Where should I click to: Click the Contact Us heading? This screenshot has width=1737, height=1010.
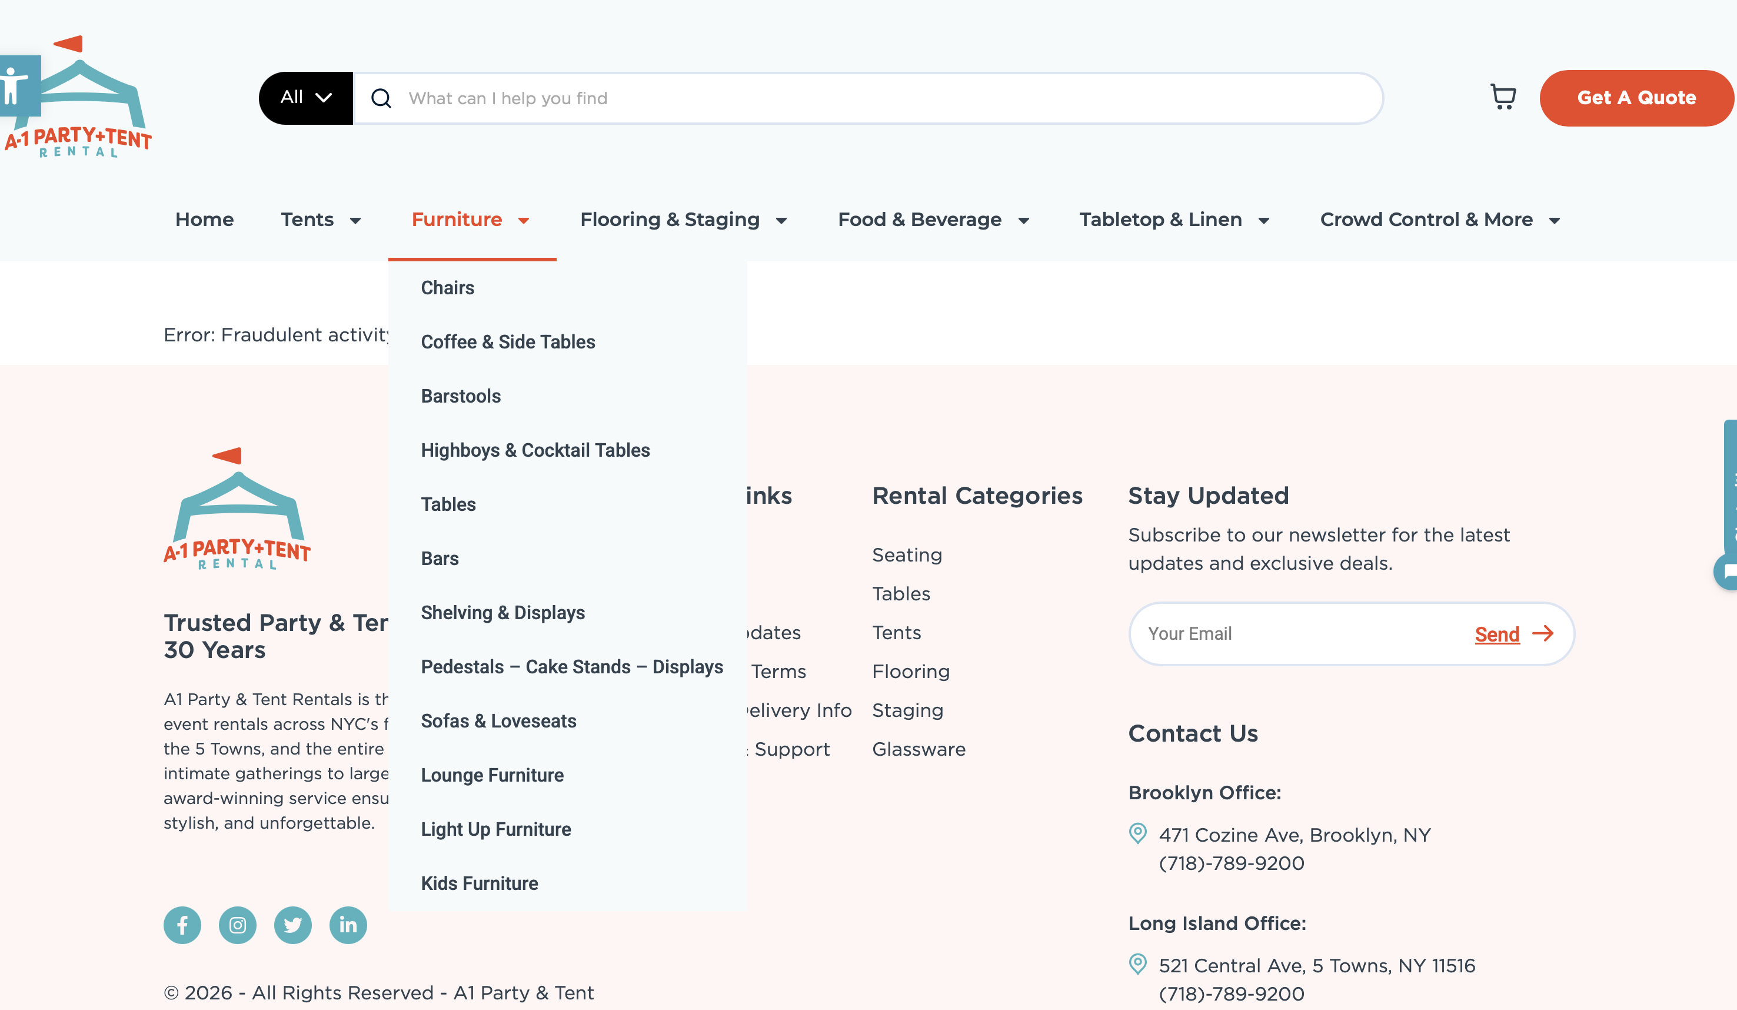[1193, 733]
